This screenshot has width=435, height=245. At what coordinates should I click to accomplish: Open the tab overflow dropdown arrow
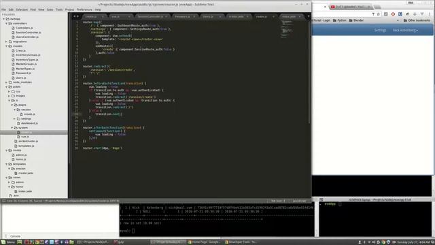pyautogui.click(x=308, y=16)
